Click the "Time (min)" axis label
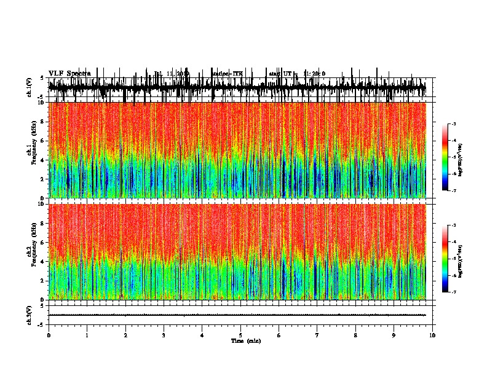The height and width of the screenshot is (376, 487). coord(246,341)
